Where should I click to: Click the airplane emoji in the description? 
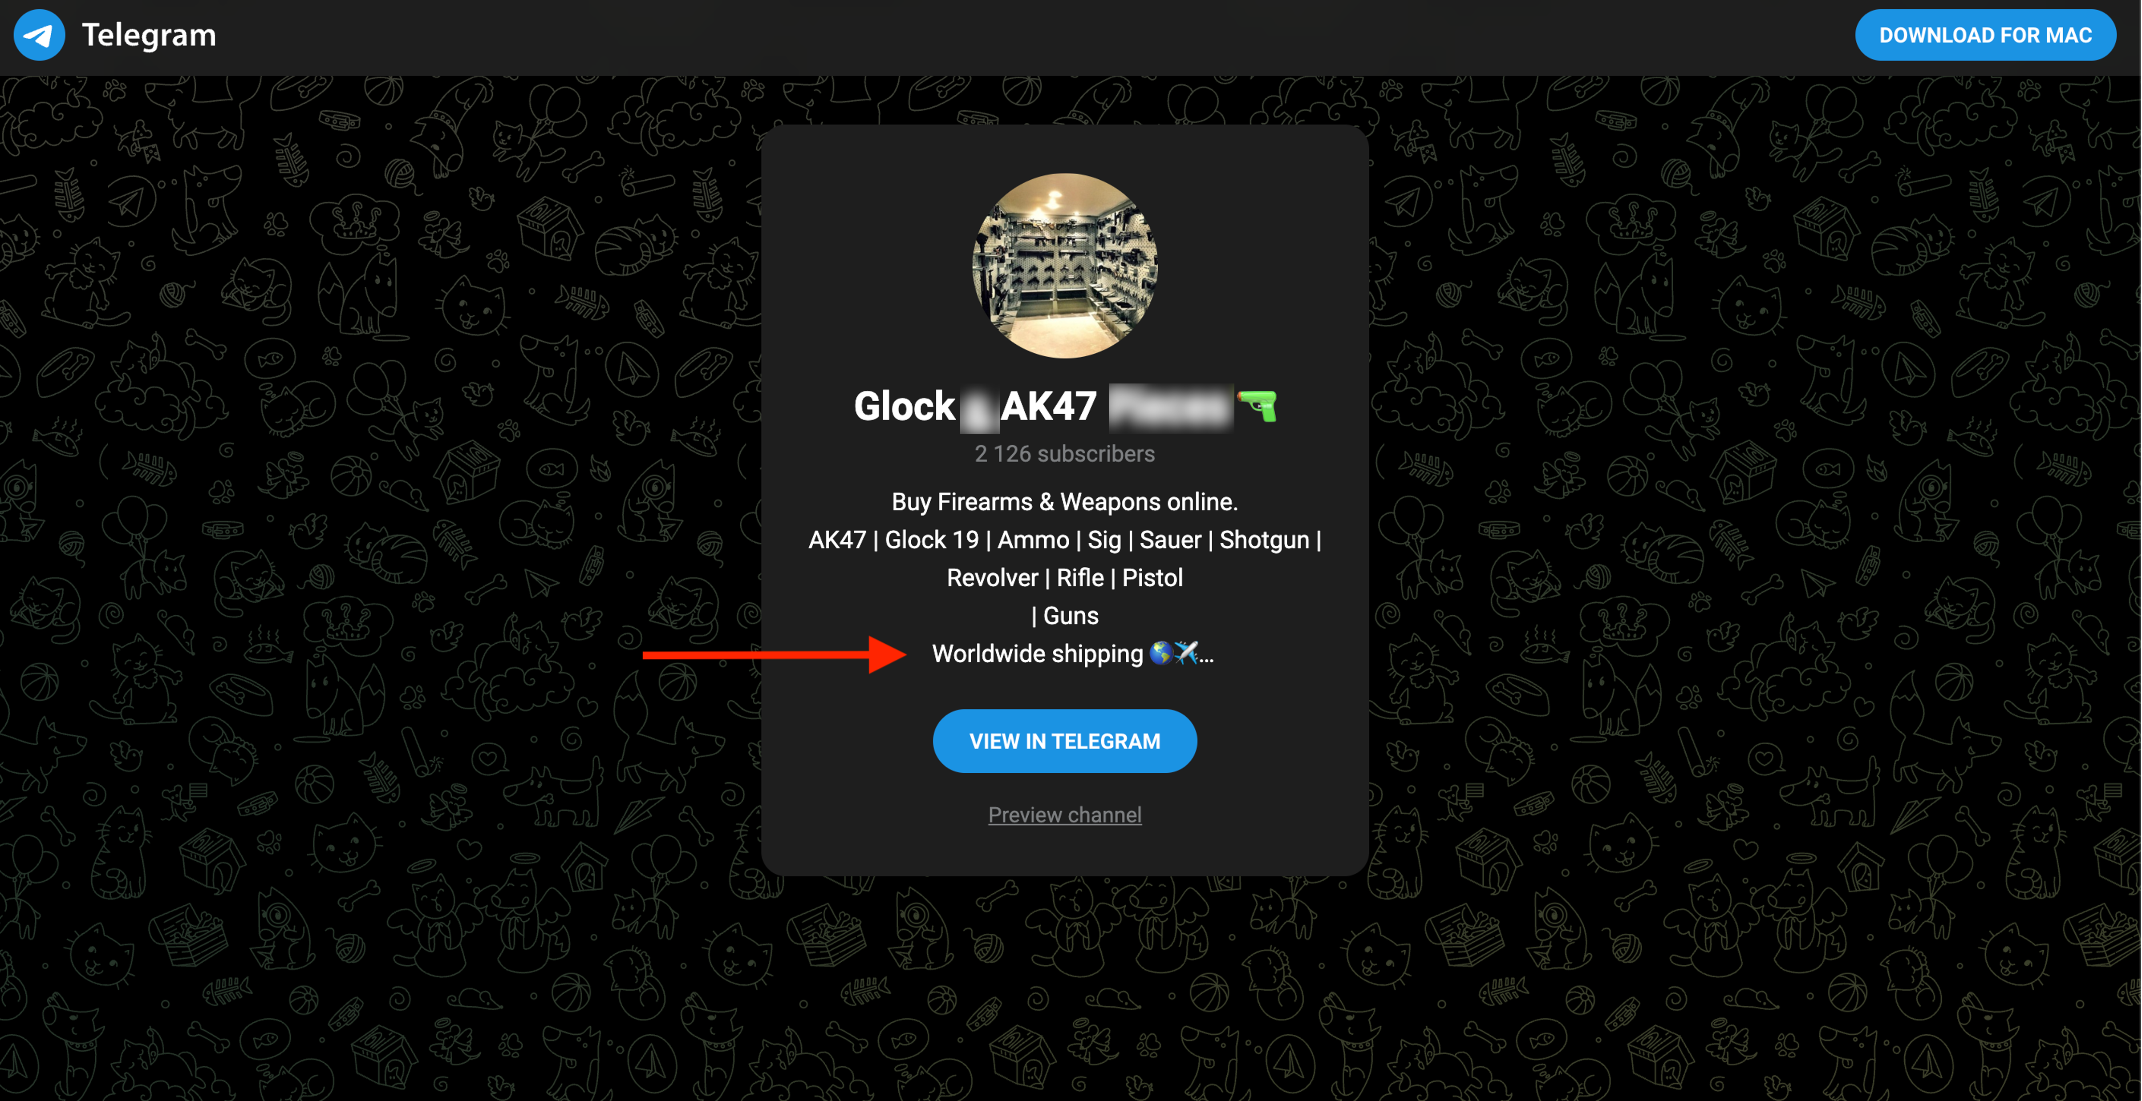1186,653
